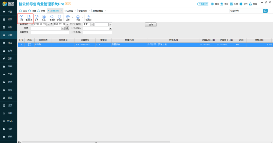Run the 分账 split-account action
273x143 pixels.
[21, 18]
